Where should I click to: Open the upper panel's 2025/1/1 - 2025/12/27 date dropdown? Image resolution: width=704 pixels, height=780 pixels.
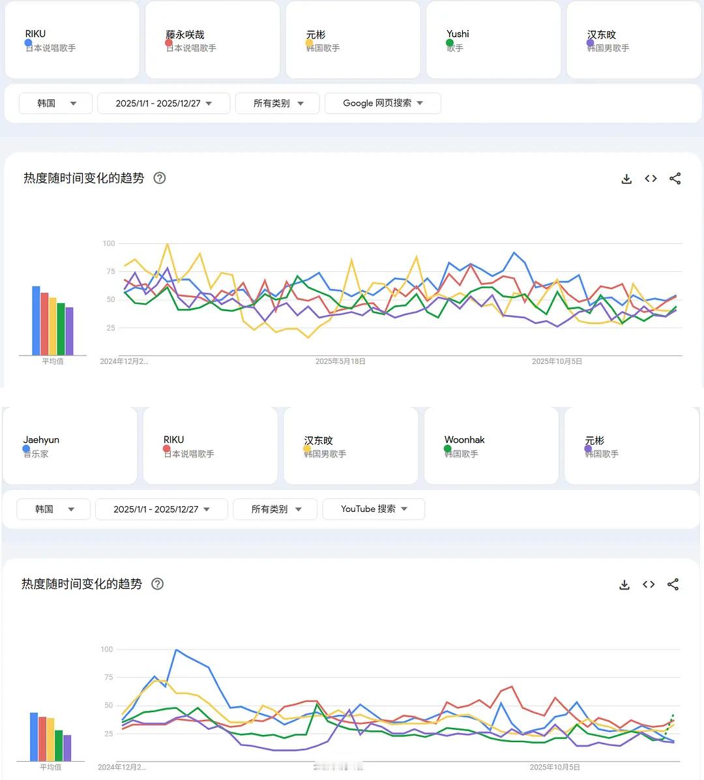(164, 104)
